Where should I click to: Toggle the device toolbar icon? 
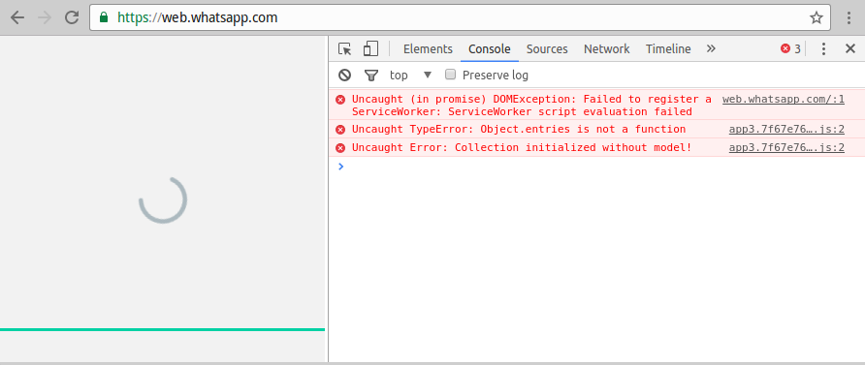coord(370,49)
